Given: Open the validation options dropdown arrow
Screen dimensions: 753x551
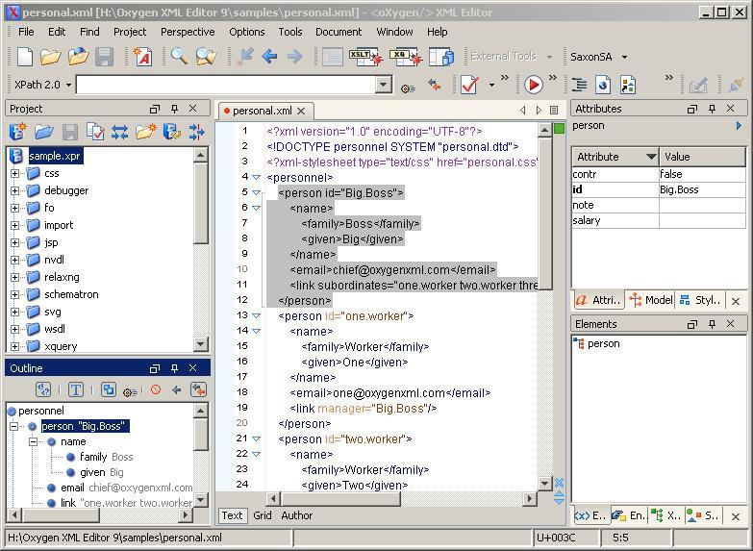Looking at the screenshot, I should click(491, 85).
